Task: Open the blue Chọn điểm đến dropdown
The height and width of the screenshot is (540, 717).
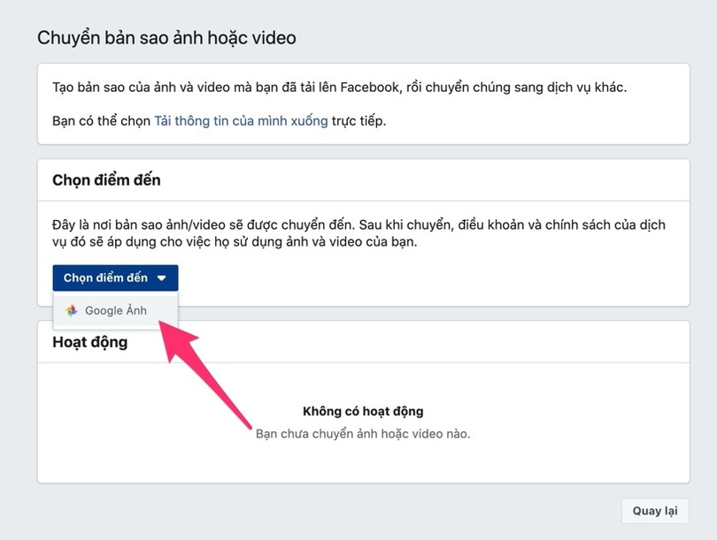Action: point(115,278)
